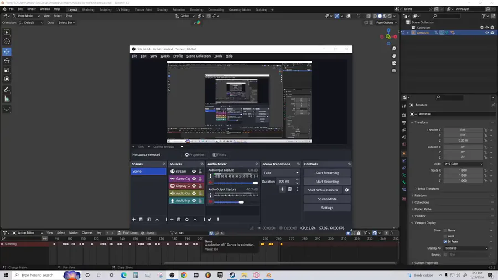Screen dimensions: 498x280
Task: Open the Docks menu in OBS
Action: (x=165, y=56)
